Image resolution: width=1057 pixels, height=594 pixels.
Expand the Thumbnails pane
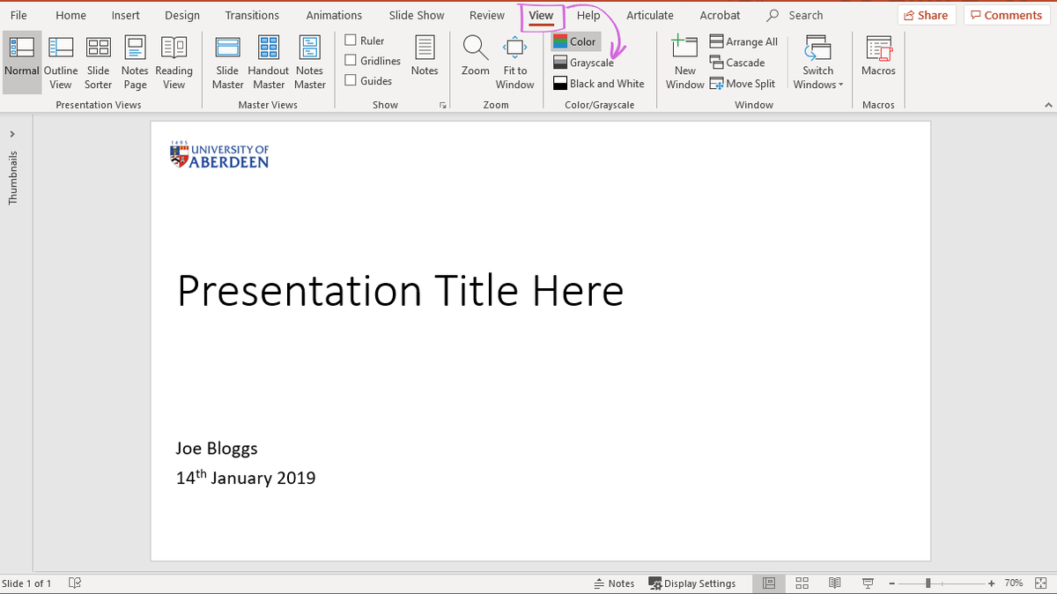[12, 134]
